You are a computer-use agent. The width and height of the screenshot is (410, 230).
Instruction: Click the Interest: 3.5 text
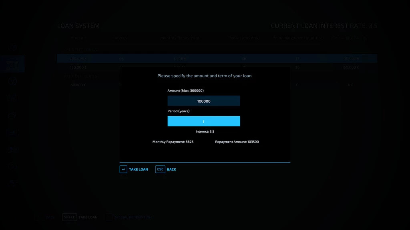pyautogui.click(x=205, y=131)
